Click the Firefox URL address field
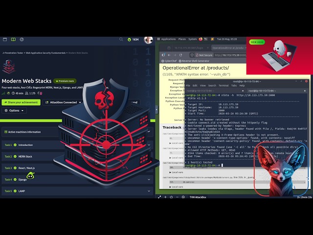 click(230, 55)
